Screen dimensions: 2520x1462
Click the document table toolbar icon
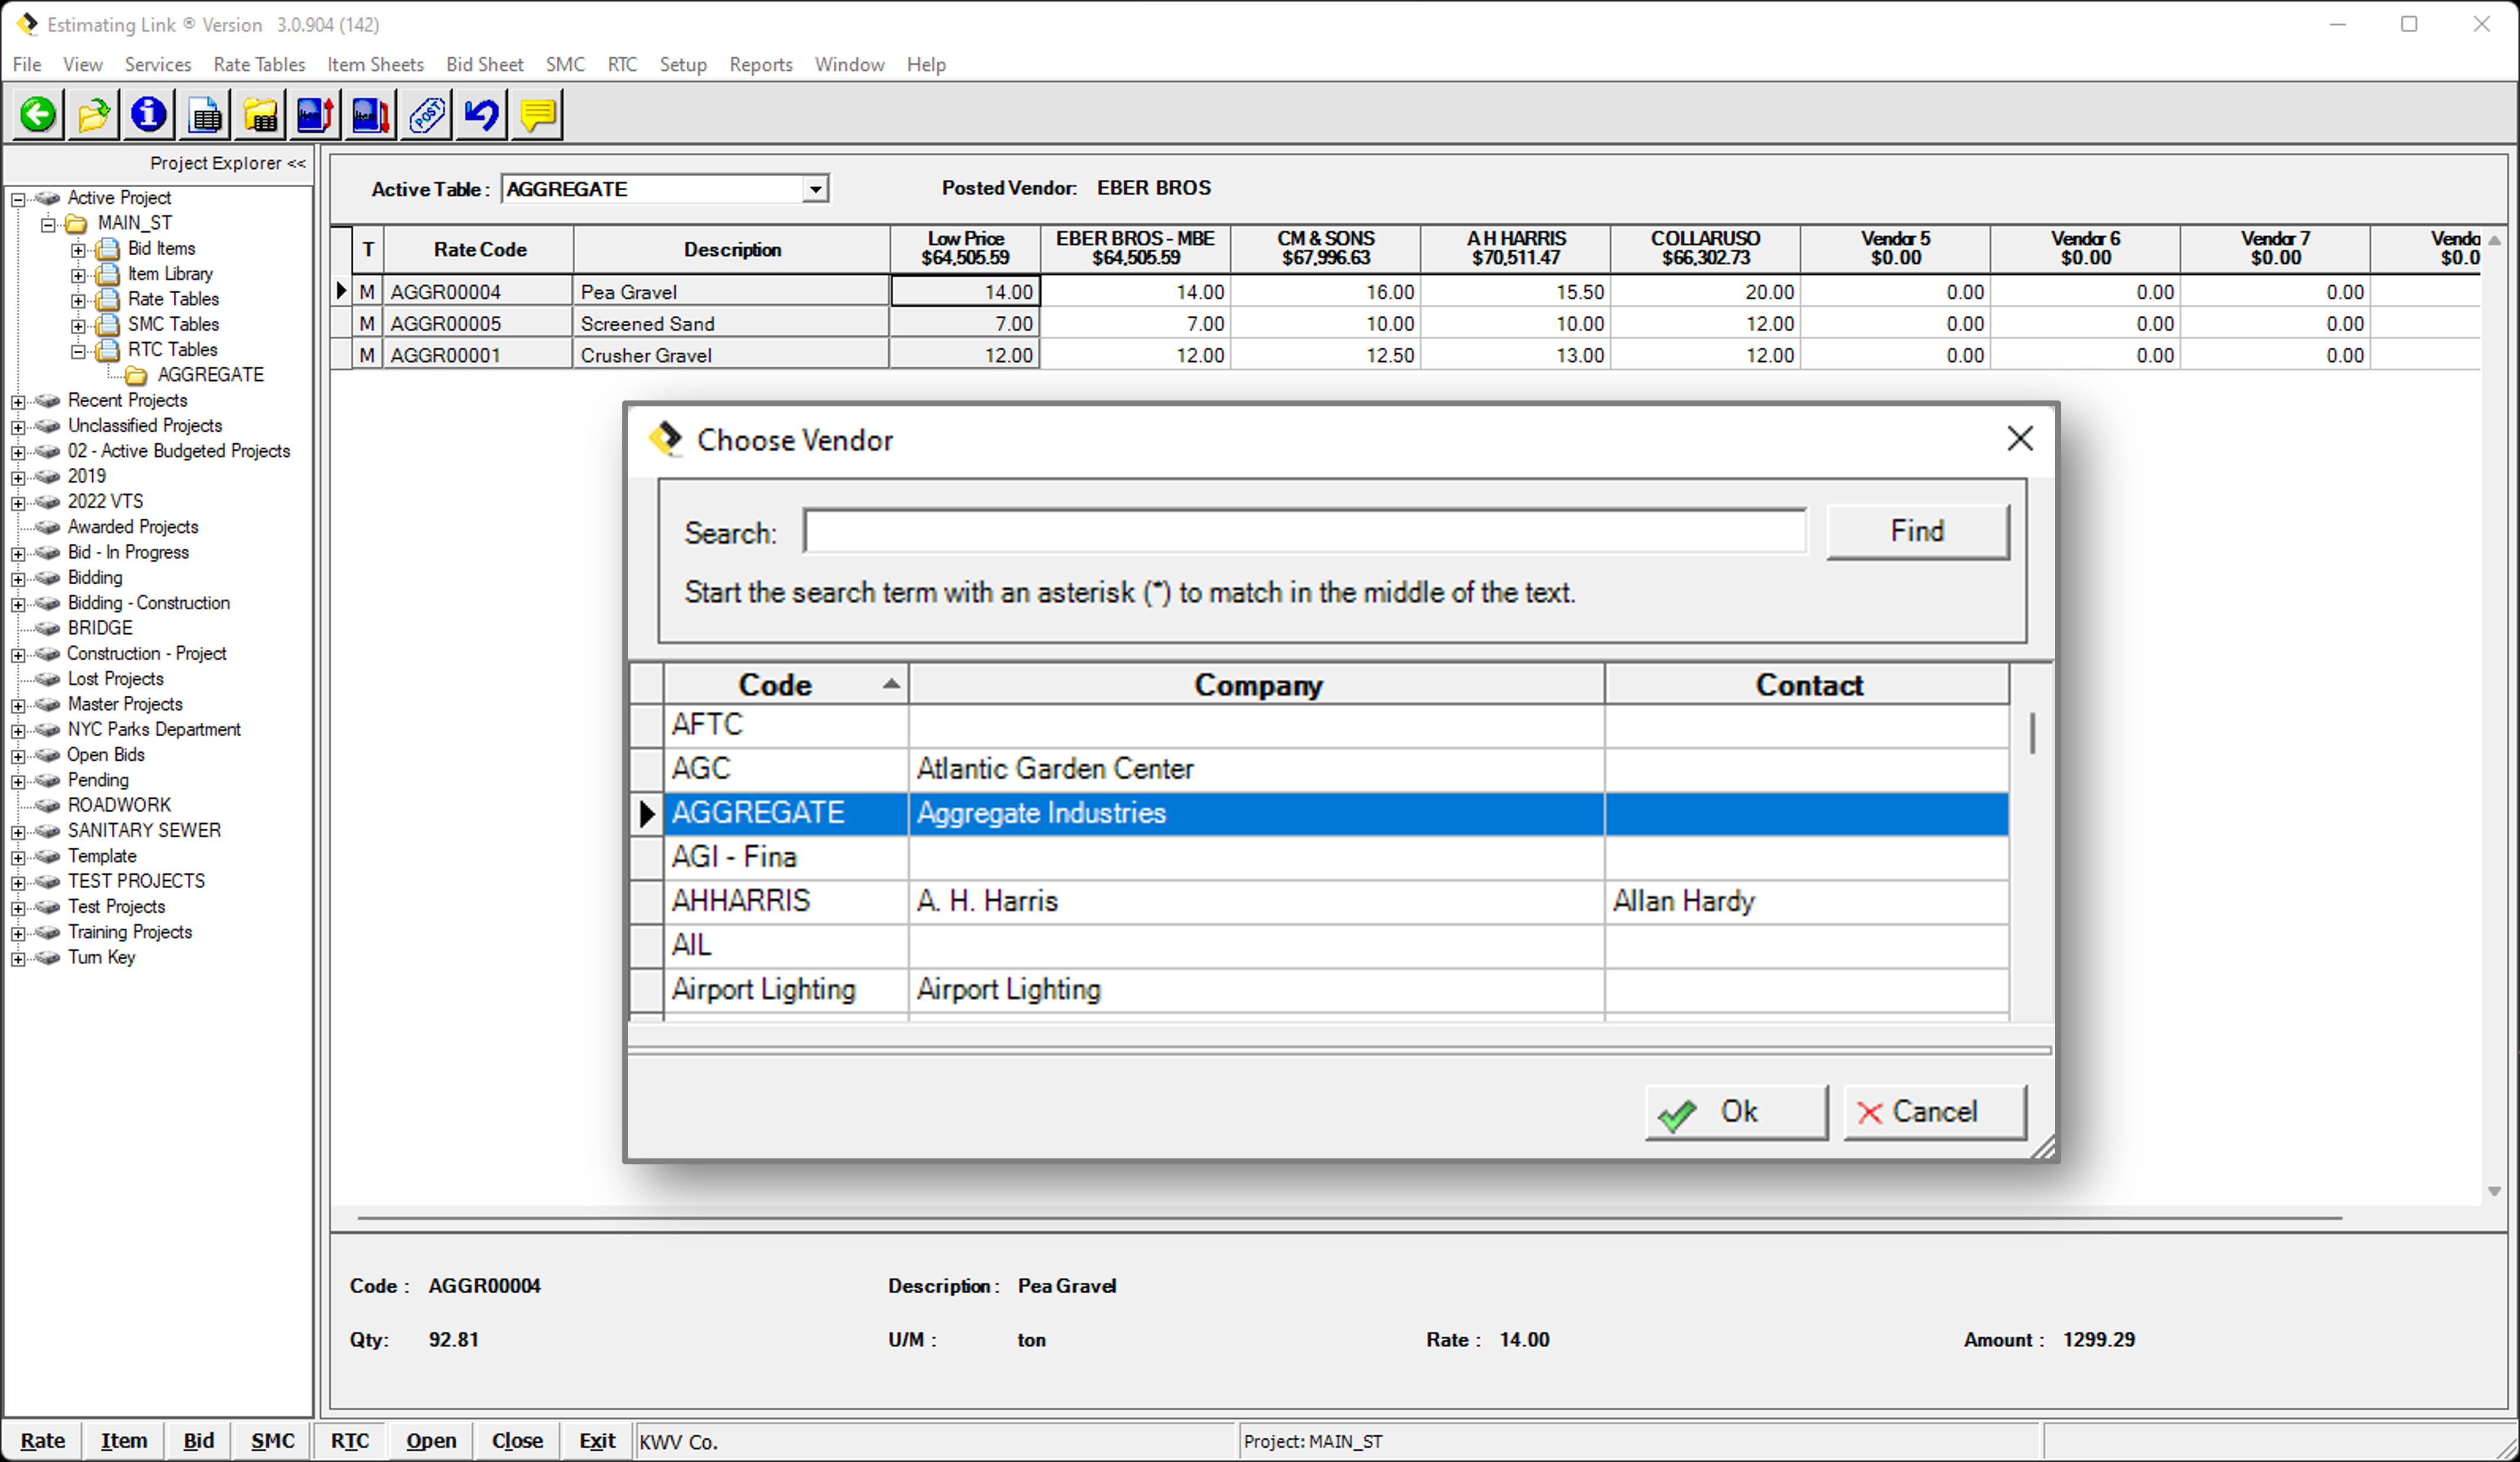(x=205, y=115)
